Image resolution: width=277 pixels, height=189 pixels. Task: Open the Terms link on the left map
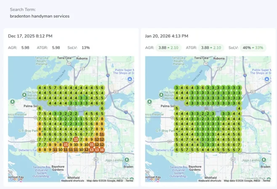click(x=129, y=181)
